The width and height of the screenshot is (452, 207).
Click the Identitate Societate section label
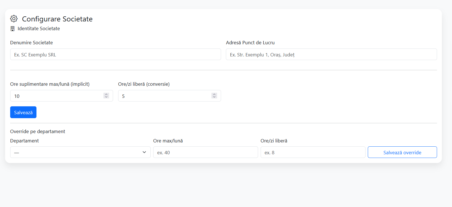coord(39,28)
